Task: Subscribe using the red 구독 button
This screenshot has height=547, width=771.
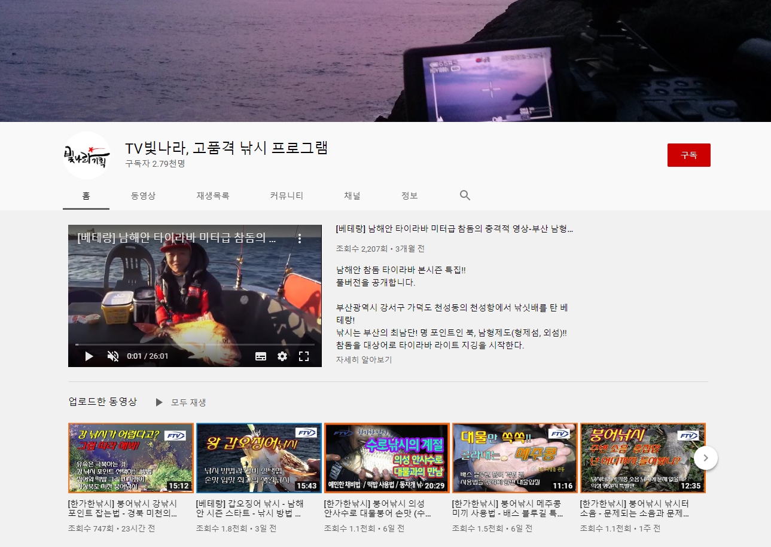Action: [x=688, y=155]
